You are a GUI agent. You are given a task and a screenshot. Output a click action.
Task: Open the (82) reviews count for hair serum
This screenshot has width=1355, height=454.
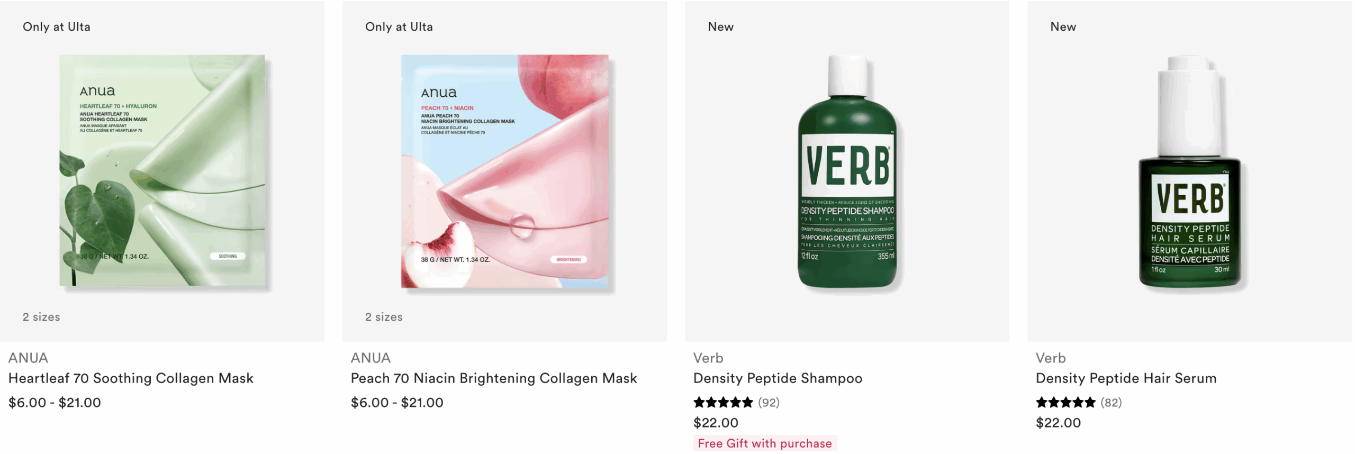pos(1111,403)
